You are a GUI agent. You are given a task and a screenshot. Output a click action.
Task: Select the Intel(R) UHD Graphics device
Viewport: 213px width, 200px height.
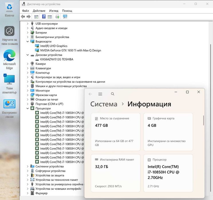[54, 46]
